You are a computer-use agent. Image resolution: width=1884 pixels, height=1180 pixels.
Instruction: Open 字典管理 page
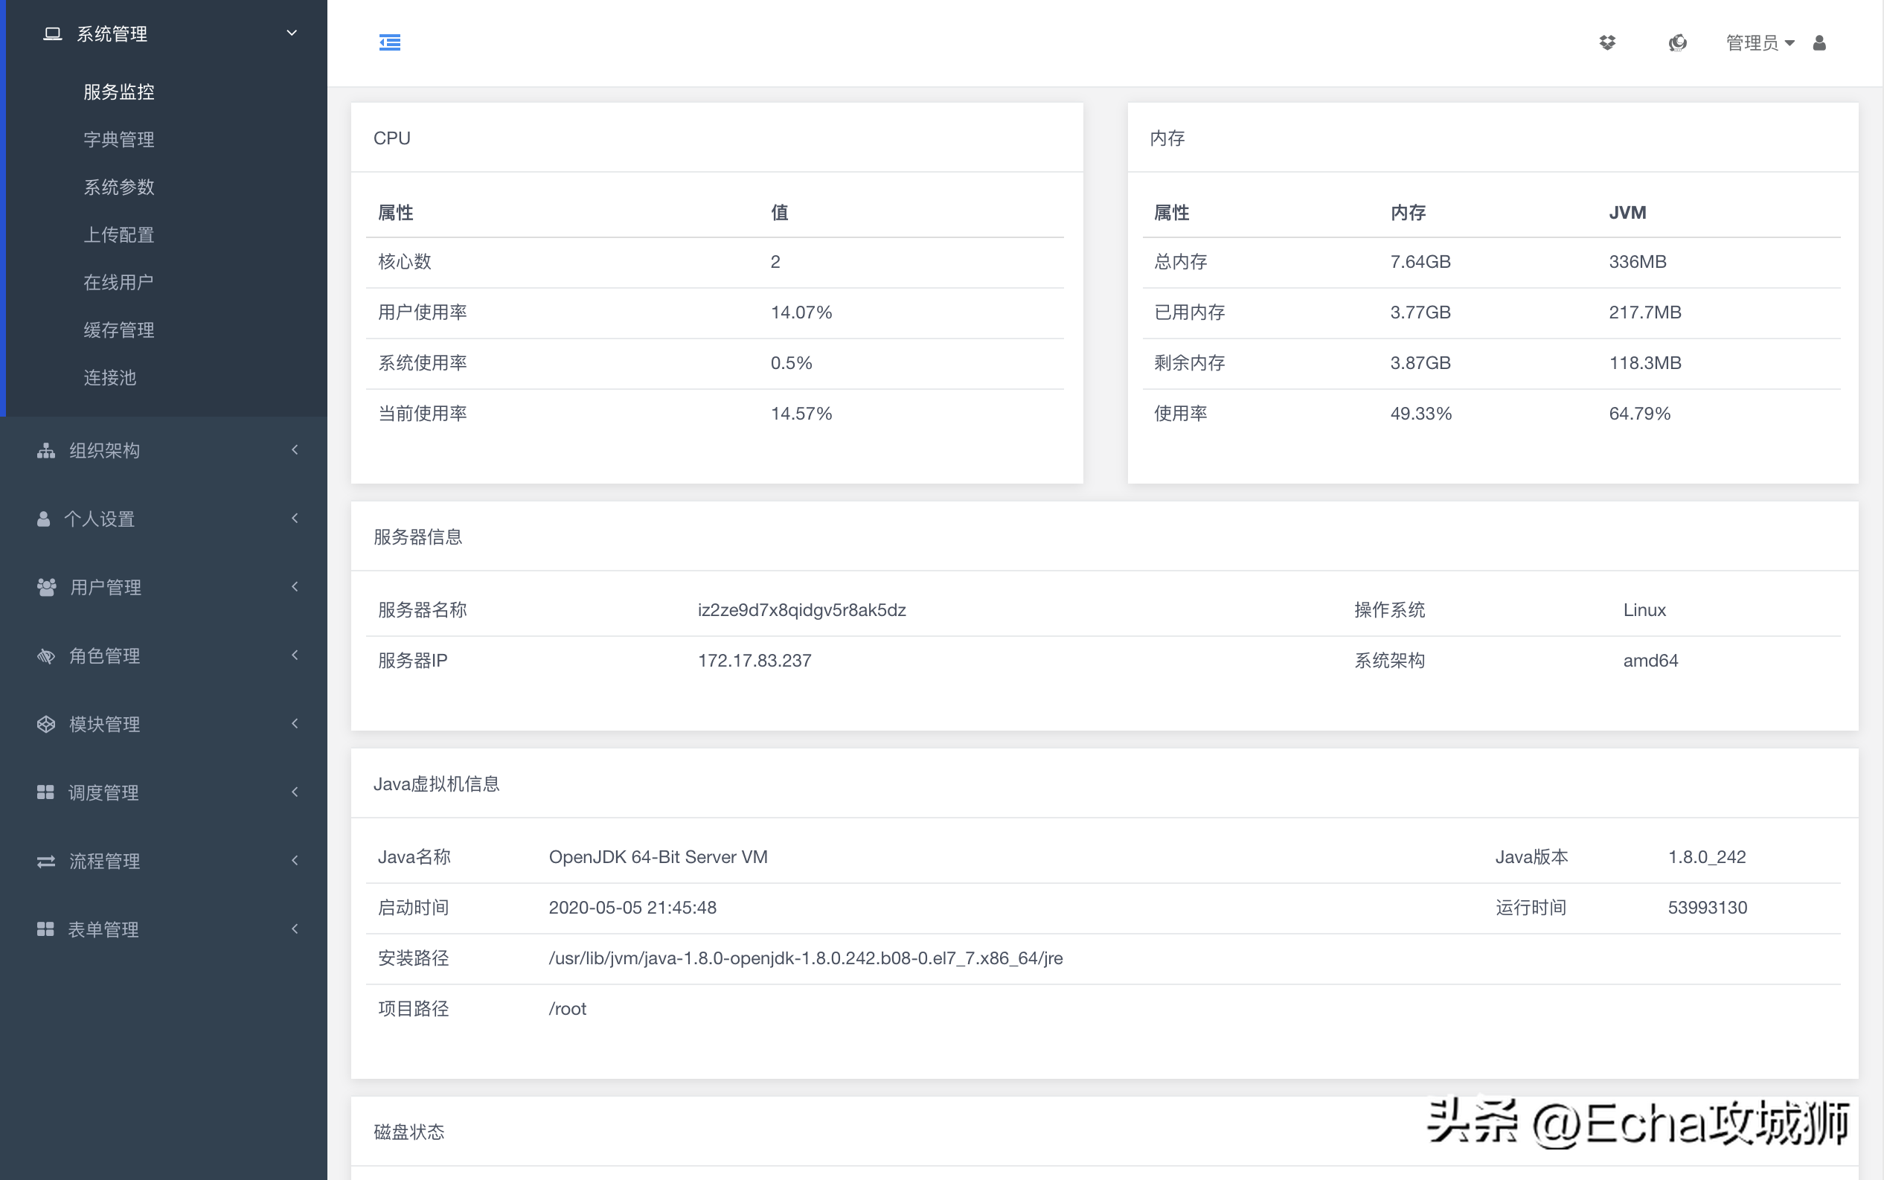coord(118,139)
